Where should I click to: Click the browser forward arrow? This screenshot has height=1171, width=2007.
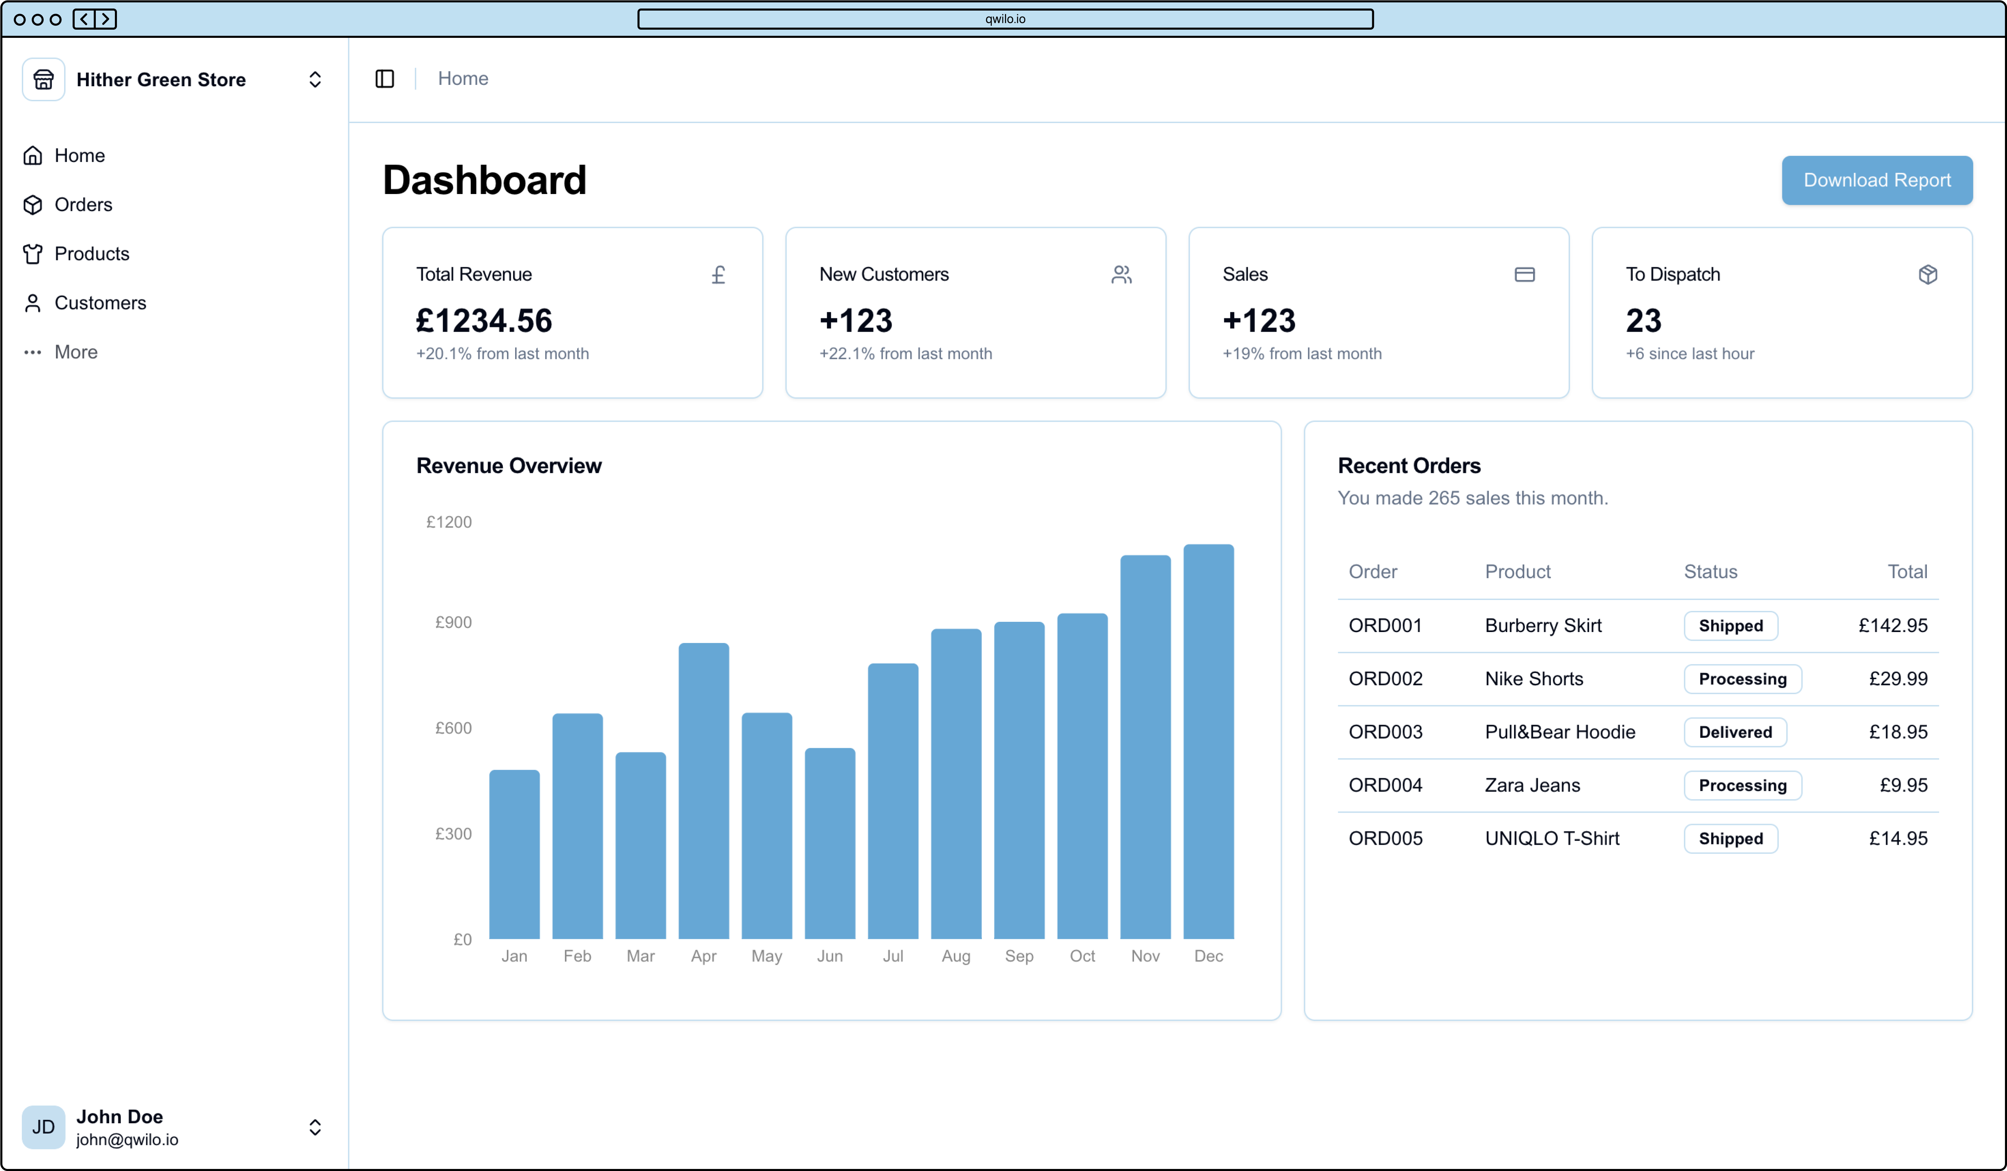(x=105, y=18)
